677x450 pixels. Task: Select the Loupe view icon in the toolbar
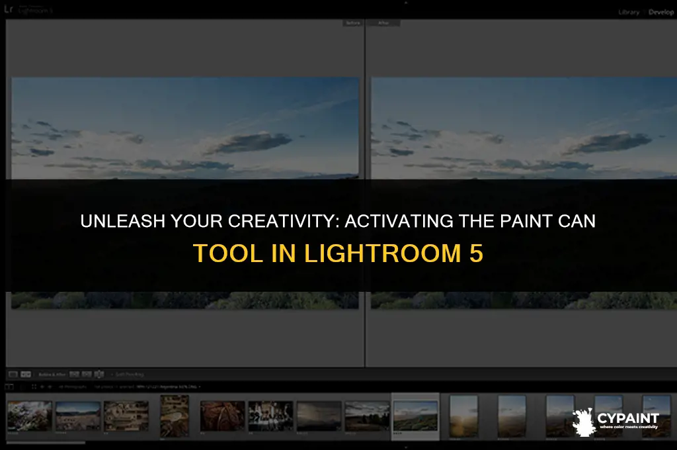[13, 375]
